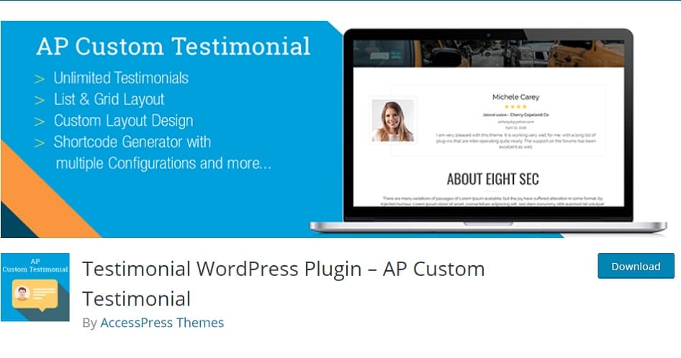Click the banner heading "AP Custom Testimonial"
The height and width of the screenshot is (358, 681).
pyautogui.click(x=173, y=47)
